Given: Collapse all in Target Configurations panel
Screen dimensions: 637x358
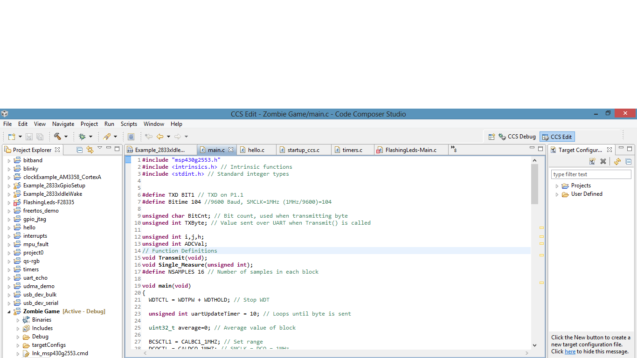Looking at the screenshot, I should tap(628, 161).
